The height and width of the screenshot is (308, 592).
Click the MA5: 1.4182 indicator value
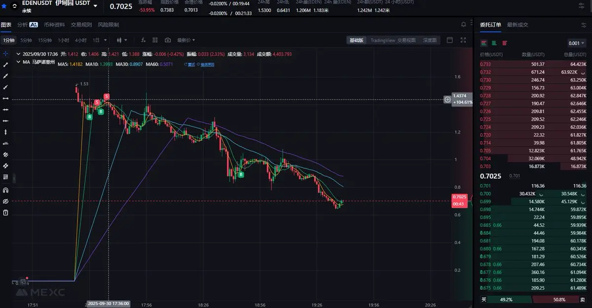tap(71, 64)
